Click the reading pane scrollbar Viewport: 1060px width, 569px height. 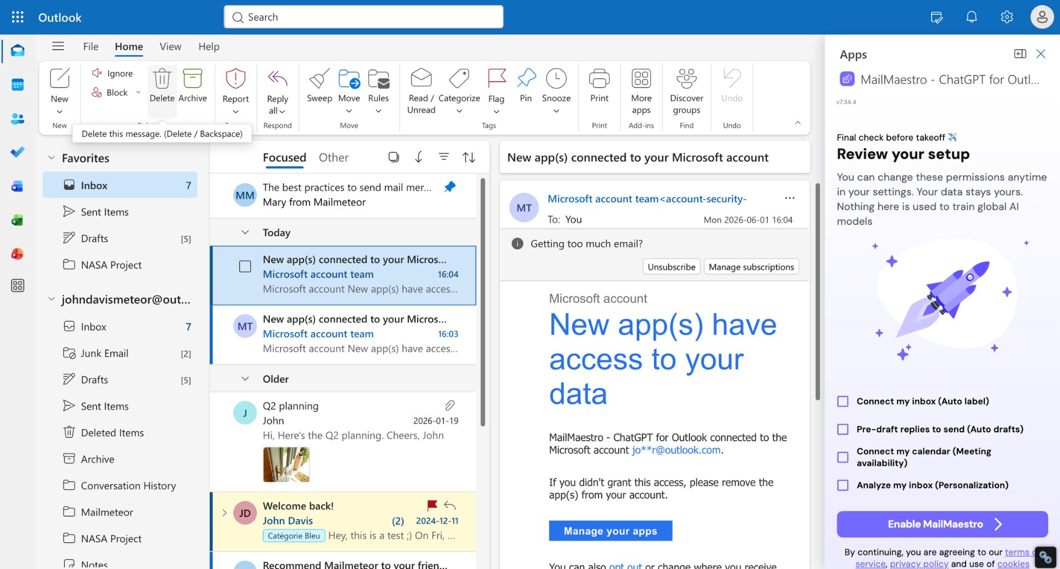(818, 292)
